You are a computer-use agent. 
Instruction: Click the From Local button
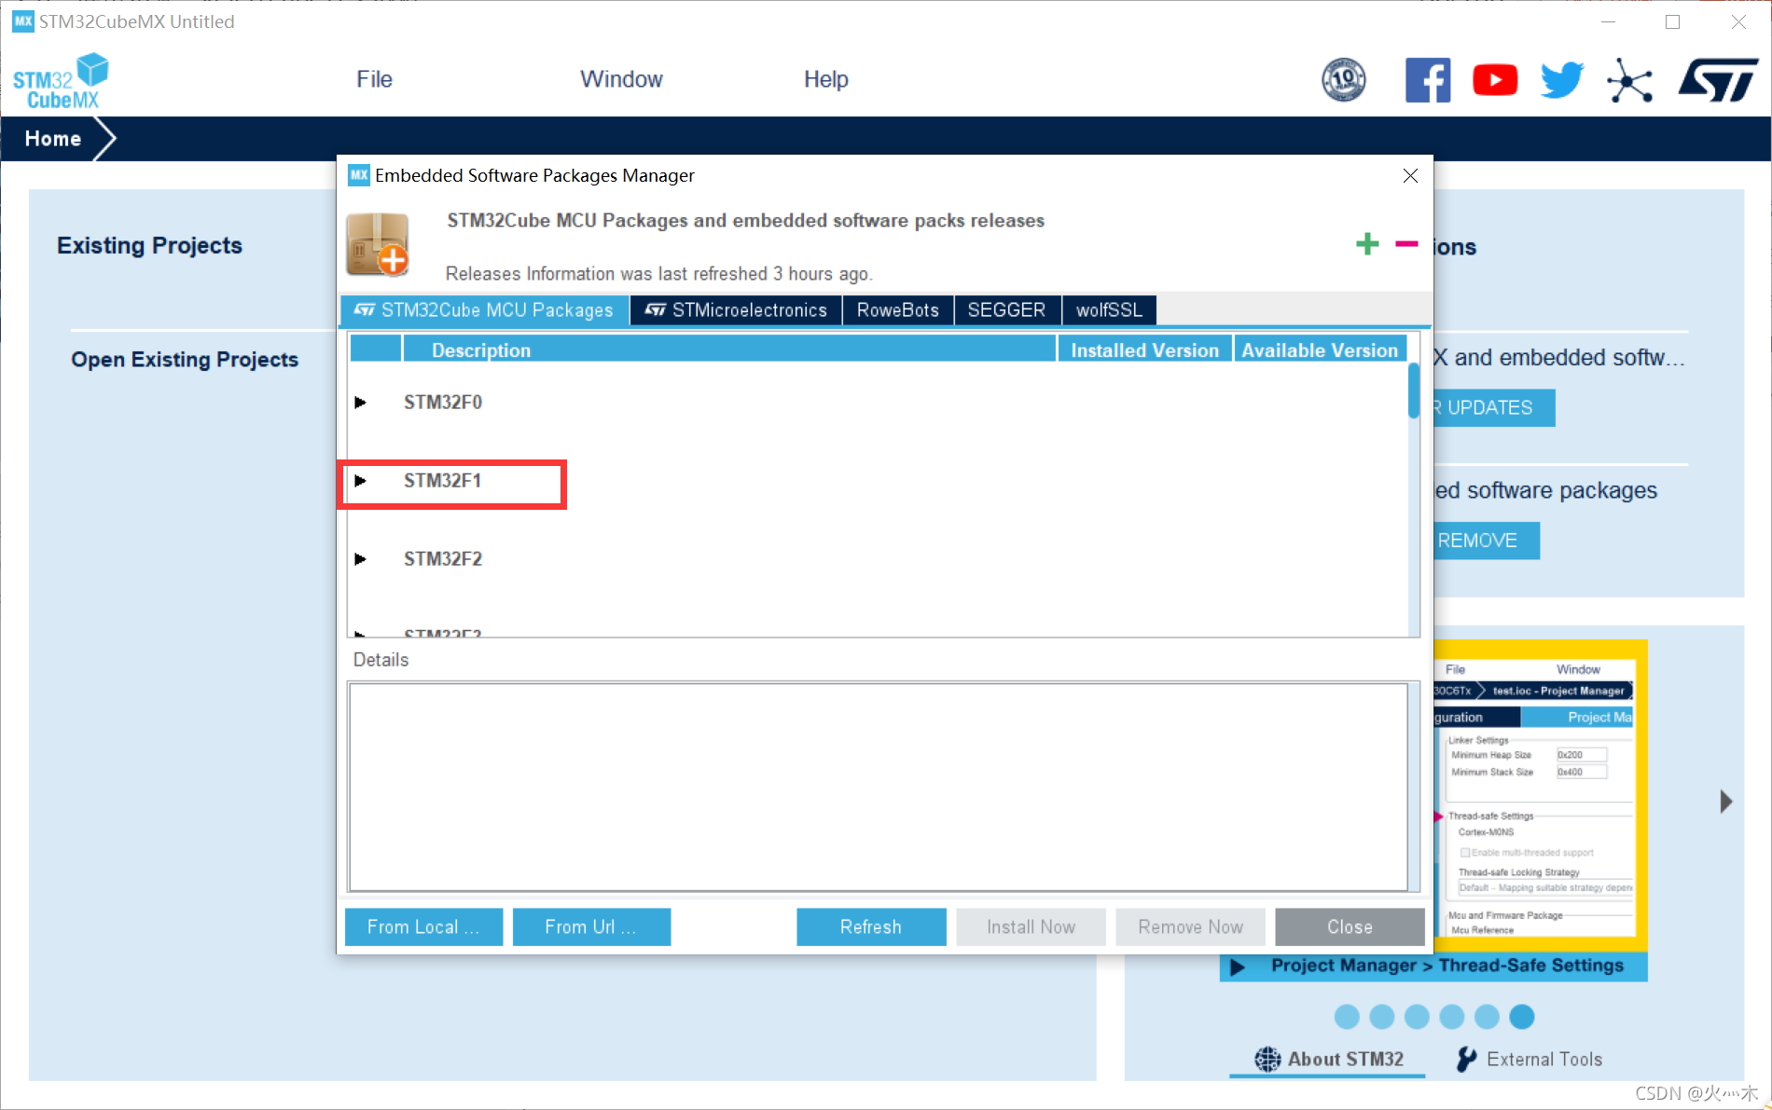tap(423, 927)
